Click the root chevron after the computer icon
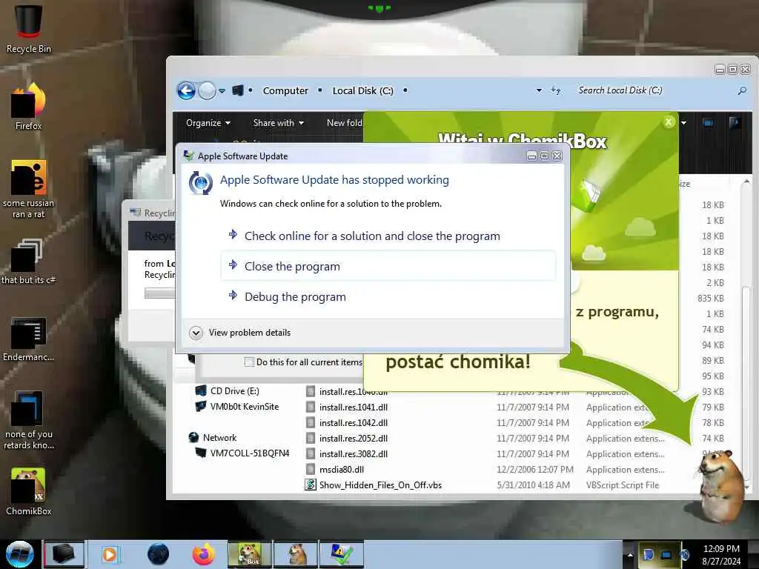The width and height of the screenshot is (759, 569). point(251,90)
